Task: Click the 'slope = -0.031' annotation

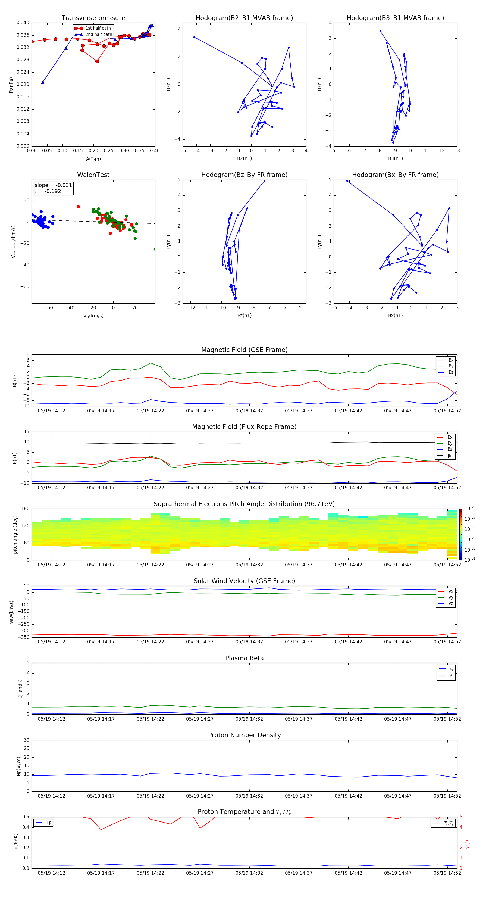Action: [x=53, y=185]
